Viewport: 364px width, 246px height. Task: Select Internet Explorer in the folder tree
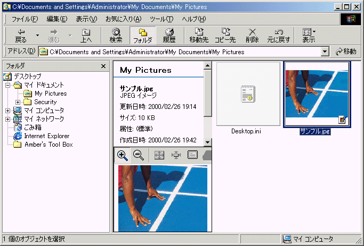click(x=46, y=136)
